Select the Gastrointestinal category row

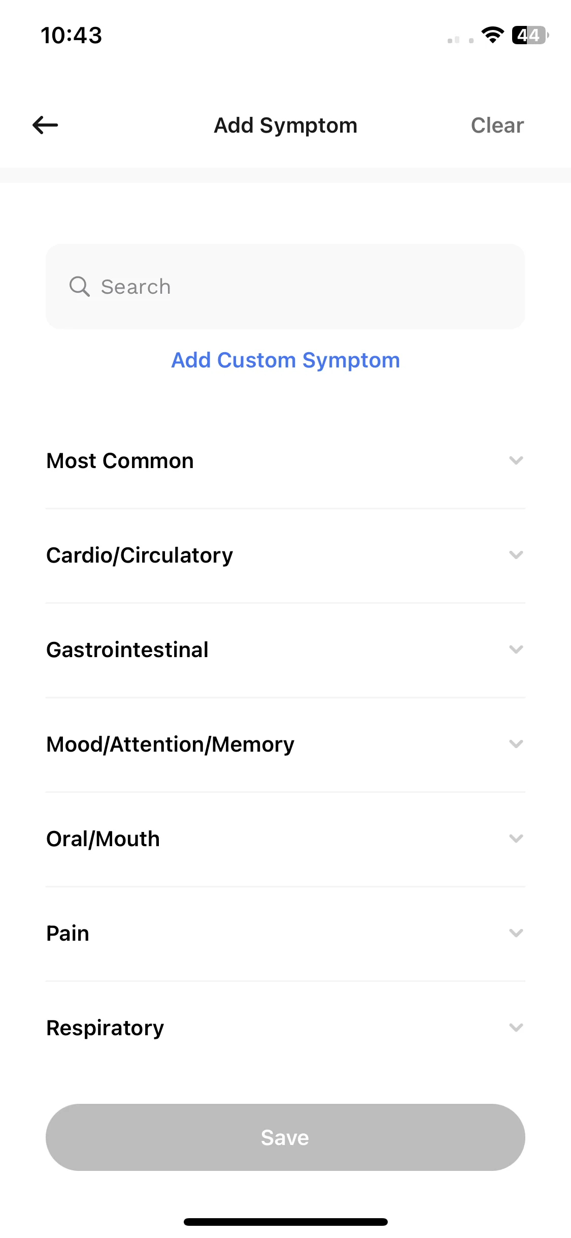(x=285, y=650)
